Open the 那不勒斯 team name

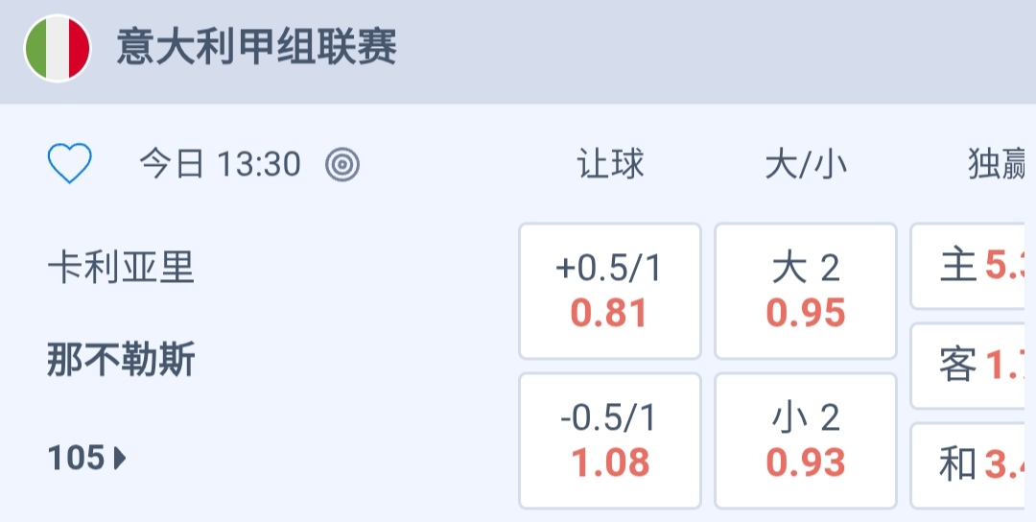pos(121,361)
